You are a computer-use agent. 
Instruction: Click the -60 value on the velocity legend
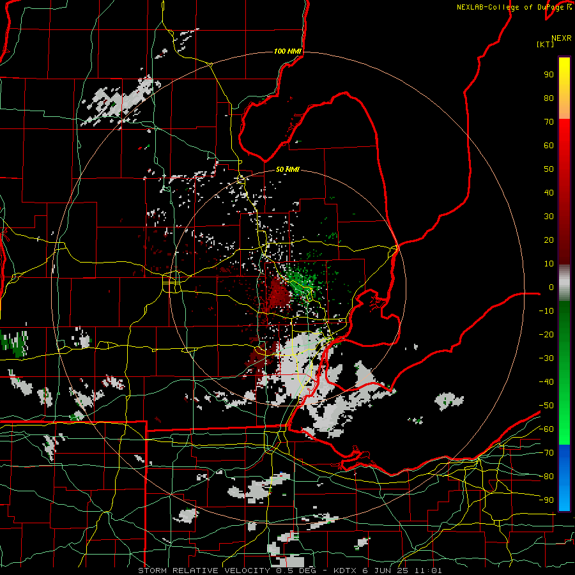[x=546, y=429]
